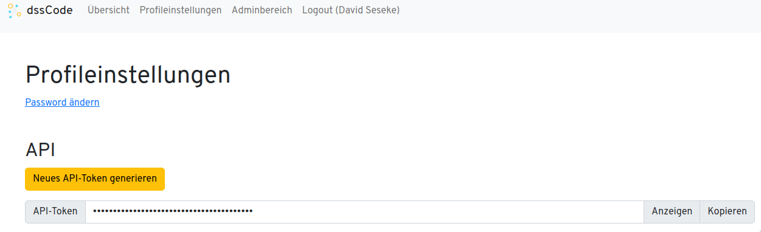Go to the Übersicht page
Screen dimensions: 761x232
click(108, 10)
